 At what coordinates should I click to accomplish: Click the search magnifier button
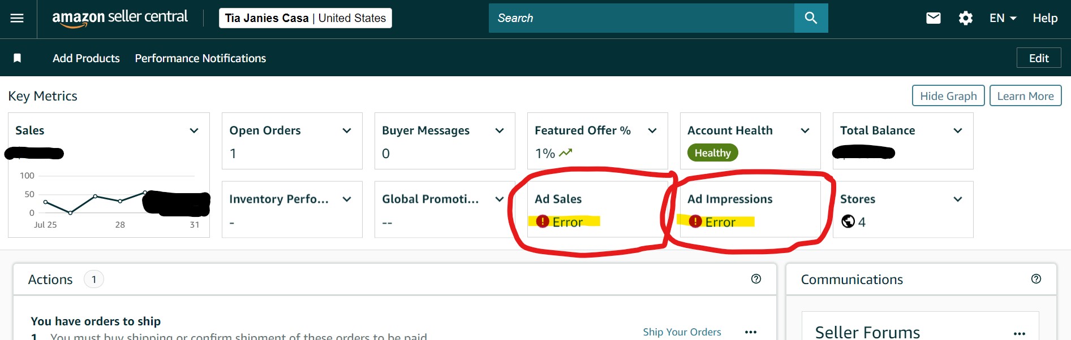coord(811,18)
